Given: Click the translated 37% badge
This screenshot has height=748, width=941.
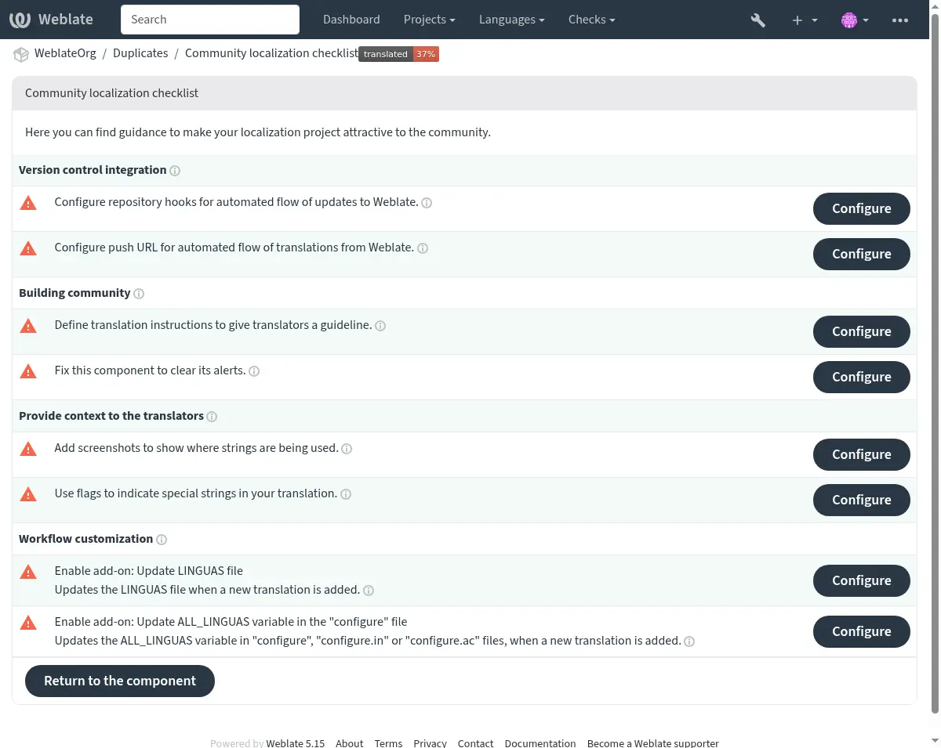Looking at the screenshot, I should (399, 54).
